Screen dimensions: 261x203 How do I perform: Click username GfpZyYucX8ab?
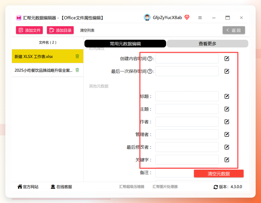[x=167, y=18]
